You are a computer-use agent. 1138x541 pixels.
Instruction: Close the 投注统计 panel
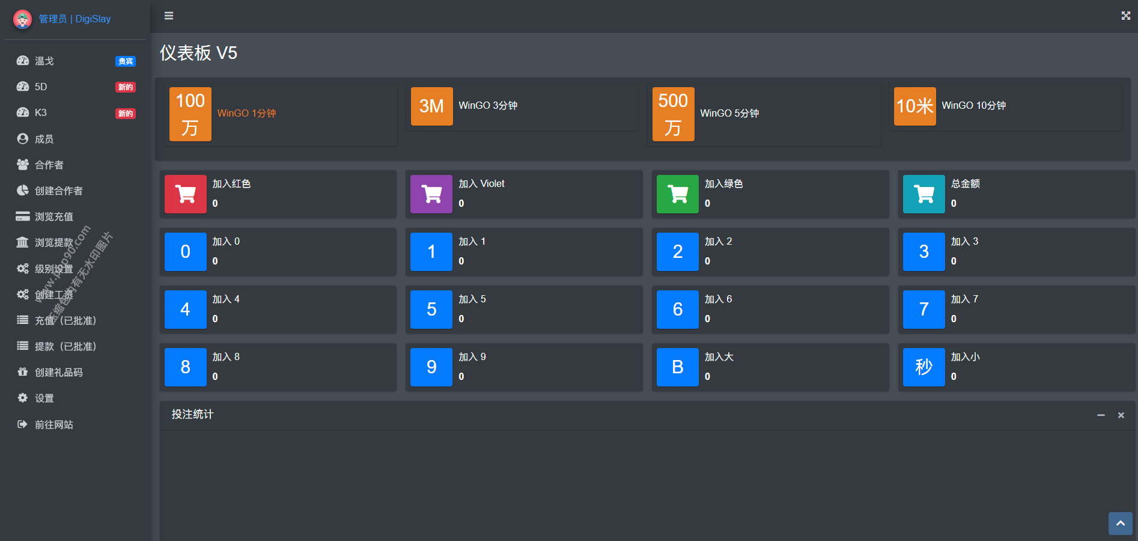click(x=1121, y=415)
